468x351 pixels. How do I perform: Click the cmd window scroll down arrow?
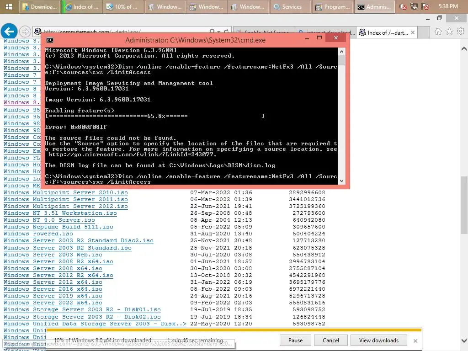(x=342, y=181)
